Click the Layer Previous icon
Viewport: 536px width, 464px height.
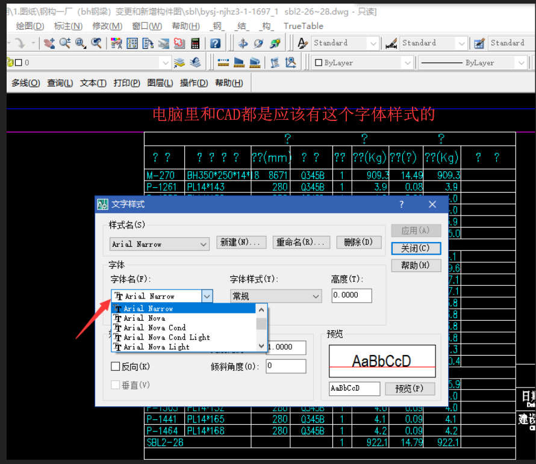[x=195, y=63]
